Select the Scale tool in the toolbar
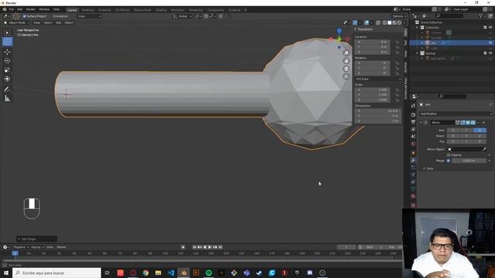 [x=7, y=70]
